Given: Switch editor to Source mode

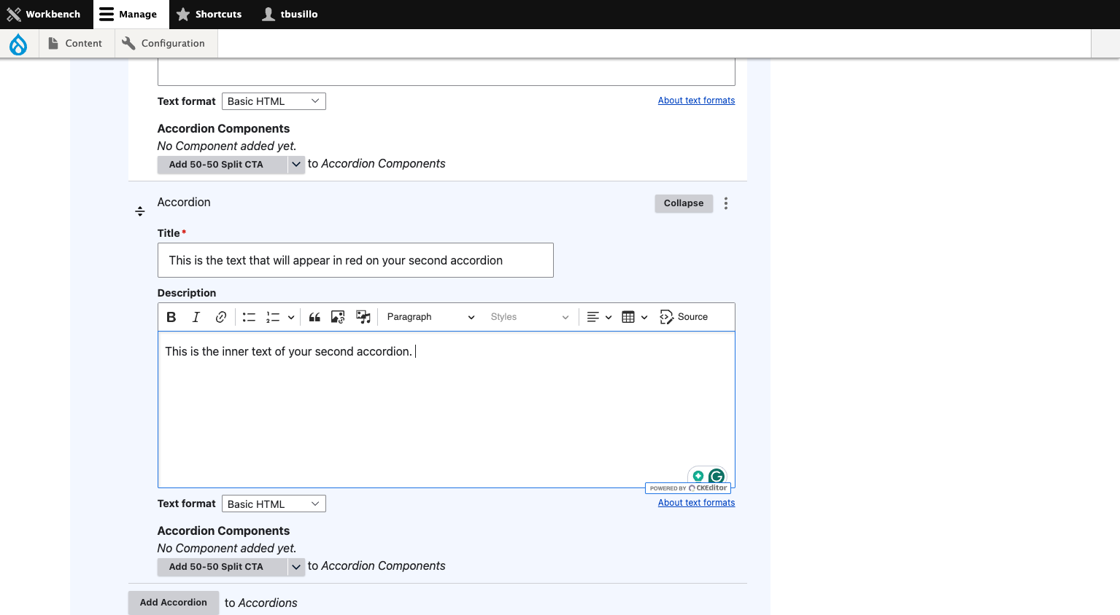Looking at the screenshot, I should [684, 317].
